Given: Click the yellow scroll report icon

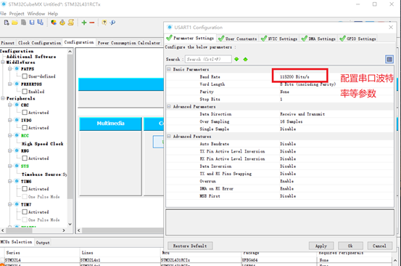Looking at the screenshot, I should click(x=71, y=23).
